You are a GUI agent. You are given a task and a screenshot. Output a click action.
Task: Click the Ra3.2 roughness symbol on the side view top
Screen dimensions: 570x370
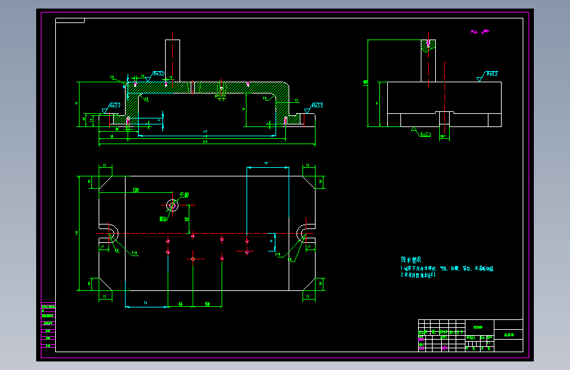[487, 76]
